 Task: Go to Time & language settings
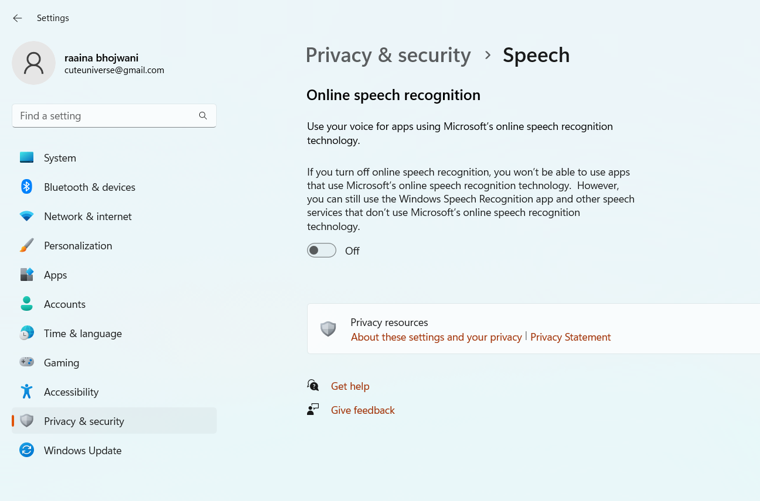tap(83, 334)
